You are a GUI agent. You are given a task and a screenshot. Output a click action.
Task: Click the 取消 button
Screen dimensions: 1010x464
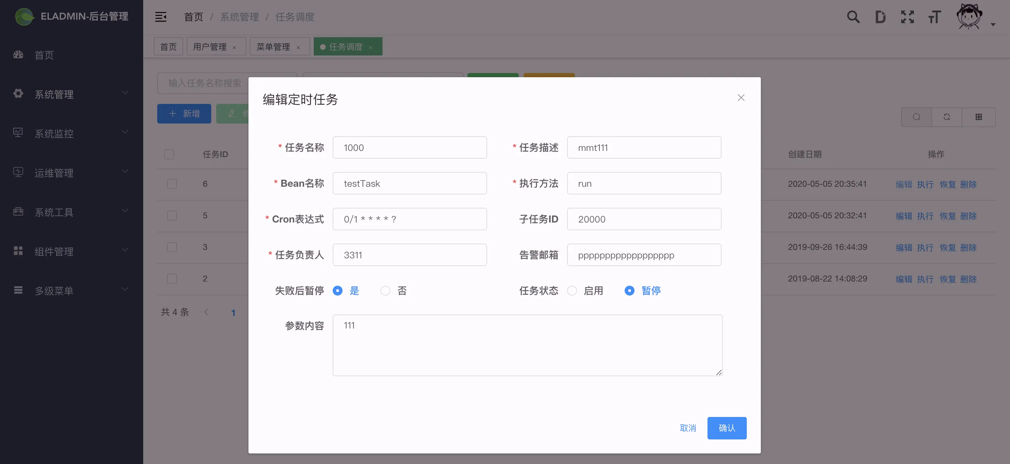click(x=688, y=428)
